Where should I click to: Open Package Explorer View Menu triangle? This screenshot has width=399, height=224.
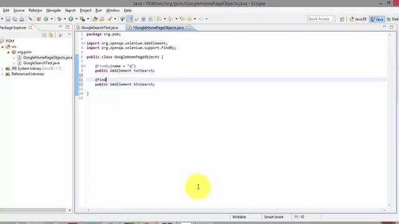(69, 35)
